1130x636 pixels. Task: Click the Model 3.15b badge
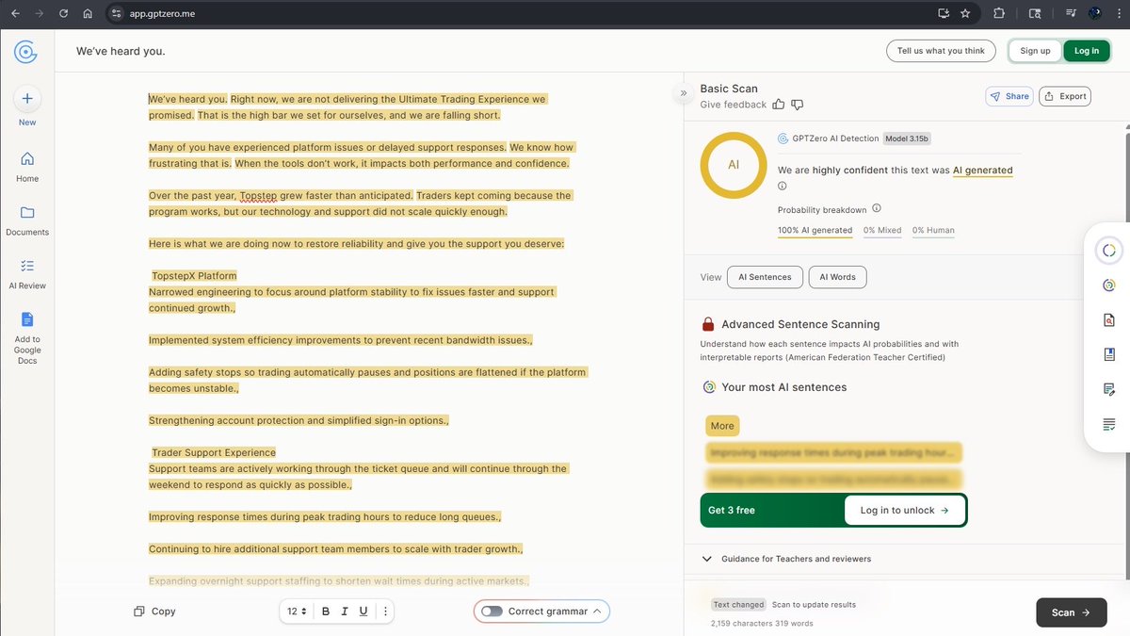click(908, 139)
